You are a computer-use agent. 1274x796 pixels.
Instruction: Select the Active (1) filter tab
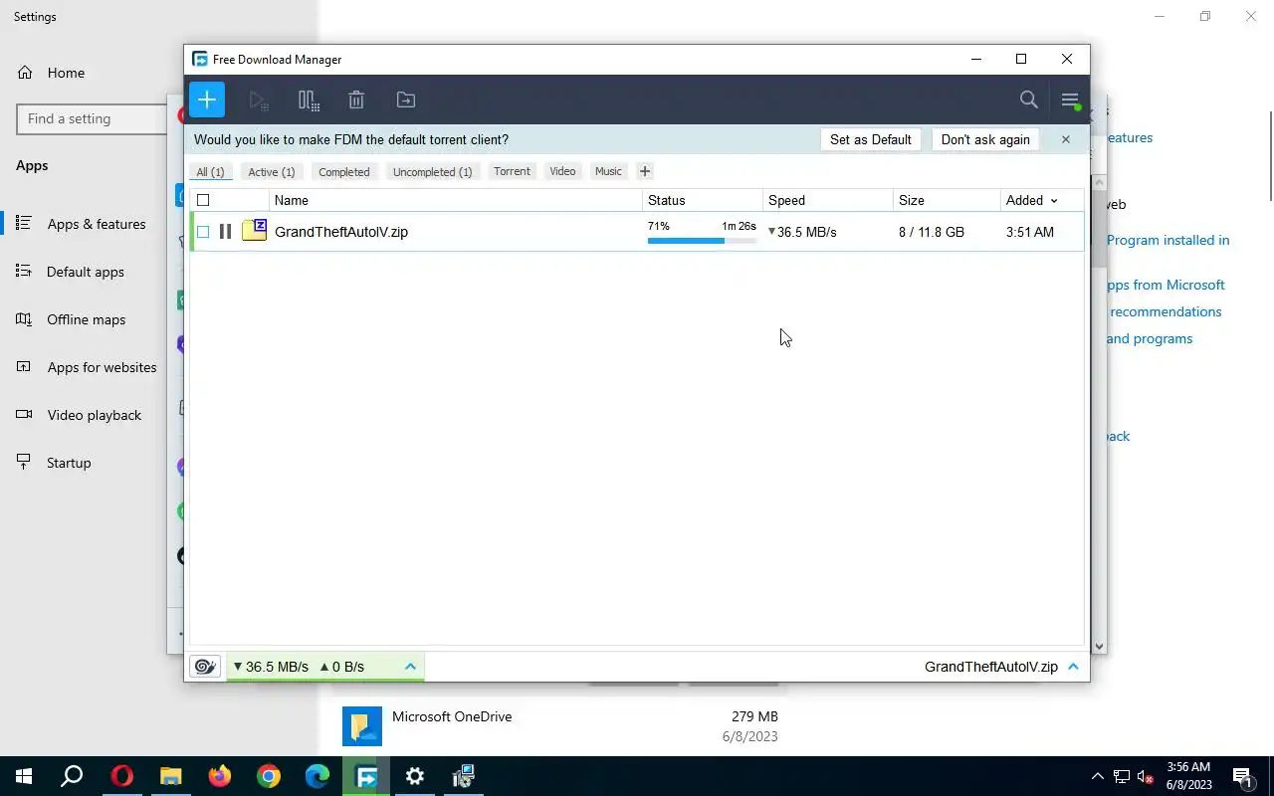272,171
